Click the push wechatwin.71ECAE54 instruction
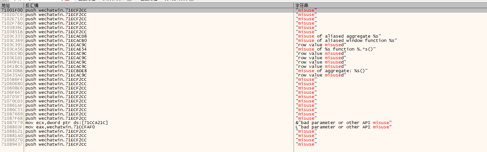The height and width of the screenshot is (152, 487). click(56, 49)
